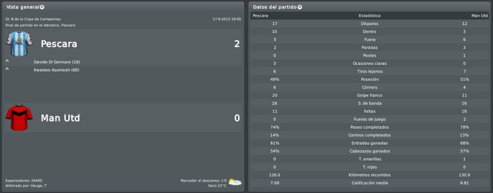493x193 pixels.
Task: Click the cloudy weather icon
Action: point(235,182)
